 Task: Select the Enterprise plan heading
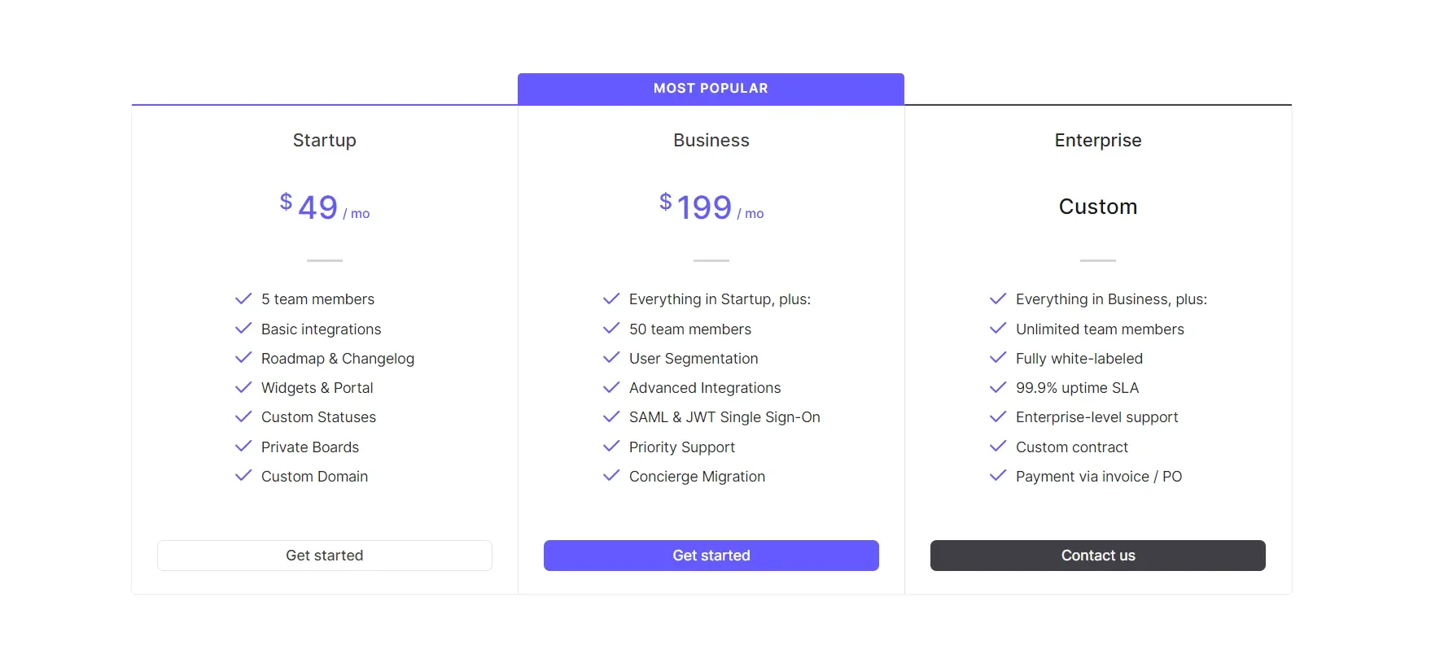(x=1097, y=140)
